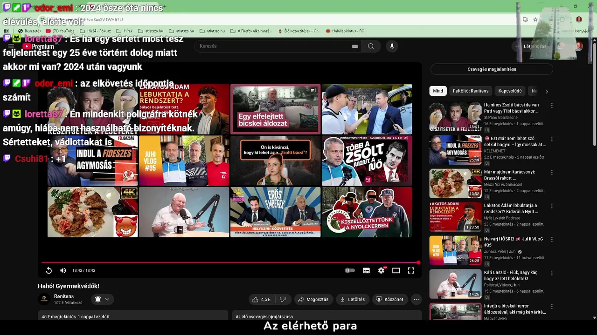The image size is (597, 335).
Task: Like the video showing 4,5 E
Action: pos(261,299)
